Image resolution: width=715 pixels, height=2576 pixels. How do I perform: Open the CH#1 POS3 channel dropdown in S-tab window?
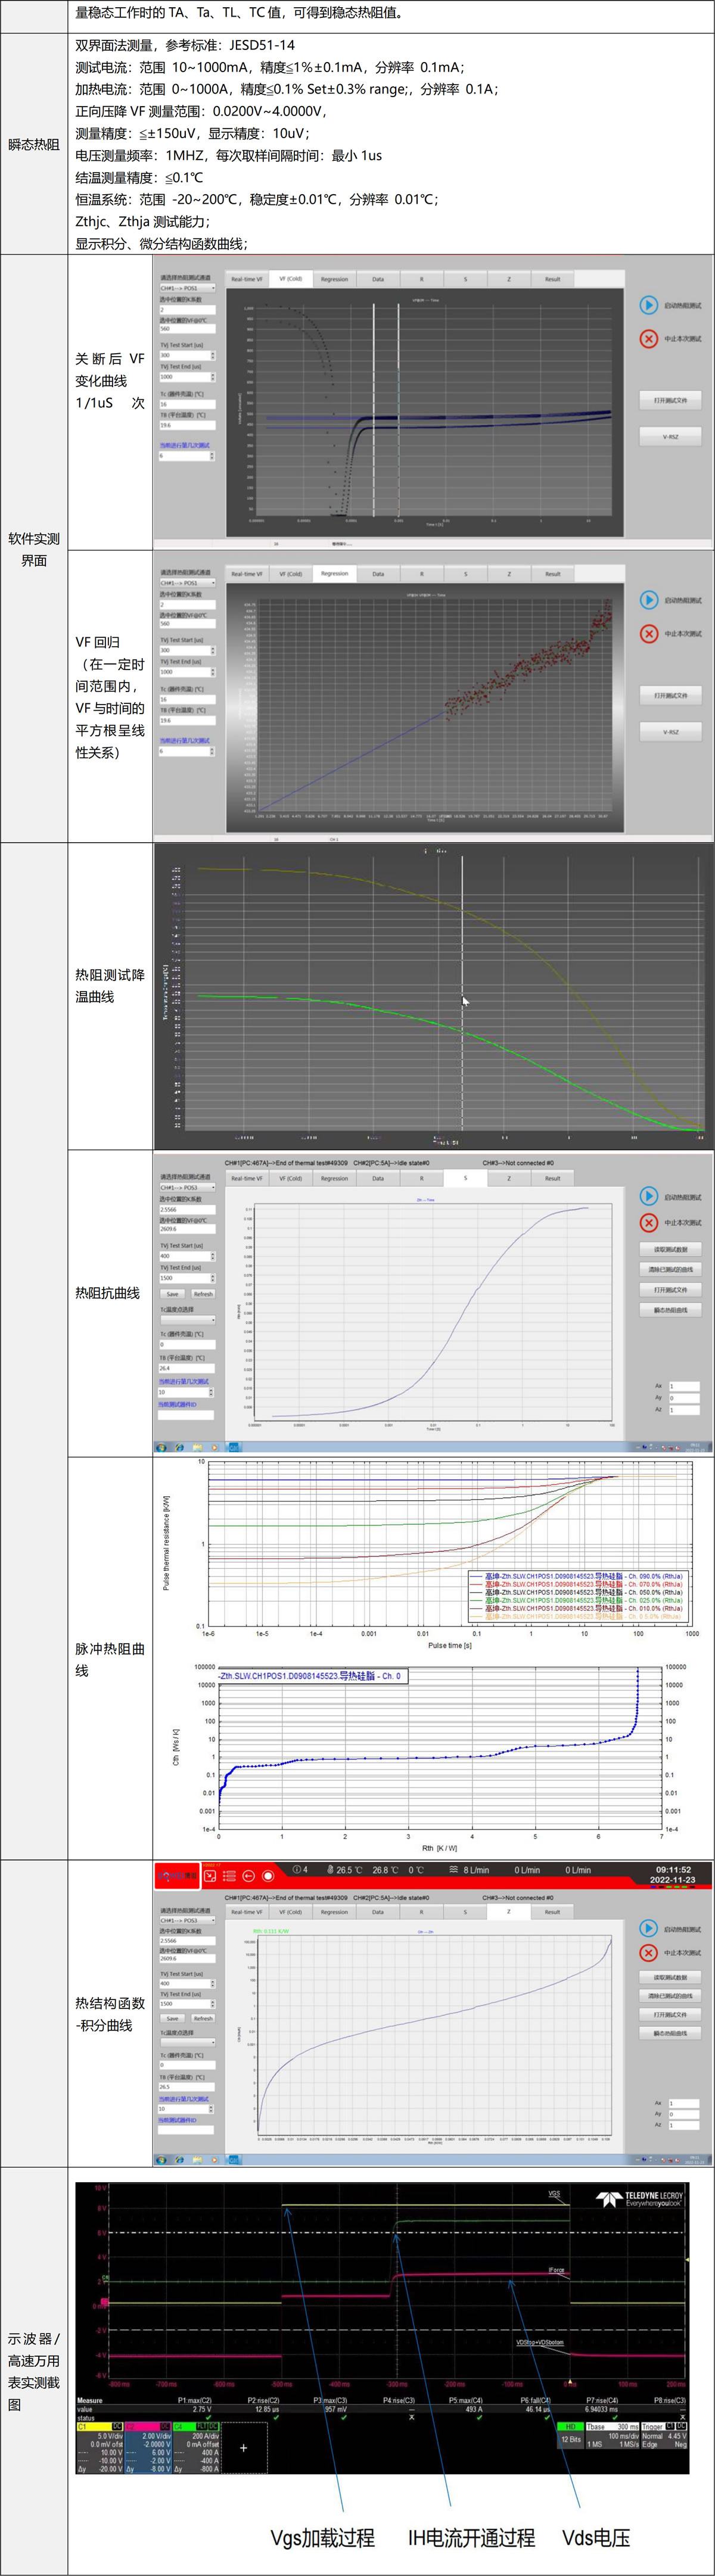[187, 1188]
